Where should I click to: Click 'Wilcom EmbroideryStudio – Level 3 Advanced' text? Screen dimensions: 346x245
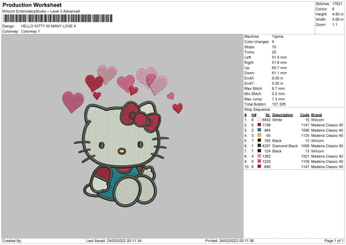(41, 12)
